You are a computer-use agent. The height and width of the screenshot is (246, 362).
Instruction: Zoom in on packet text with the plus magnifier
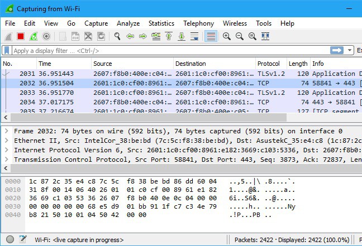pos(227,36)
